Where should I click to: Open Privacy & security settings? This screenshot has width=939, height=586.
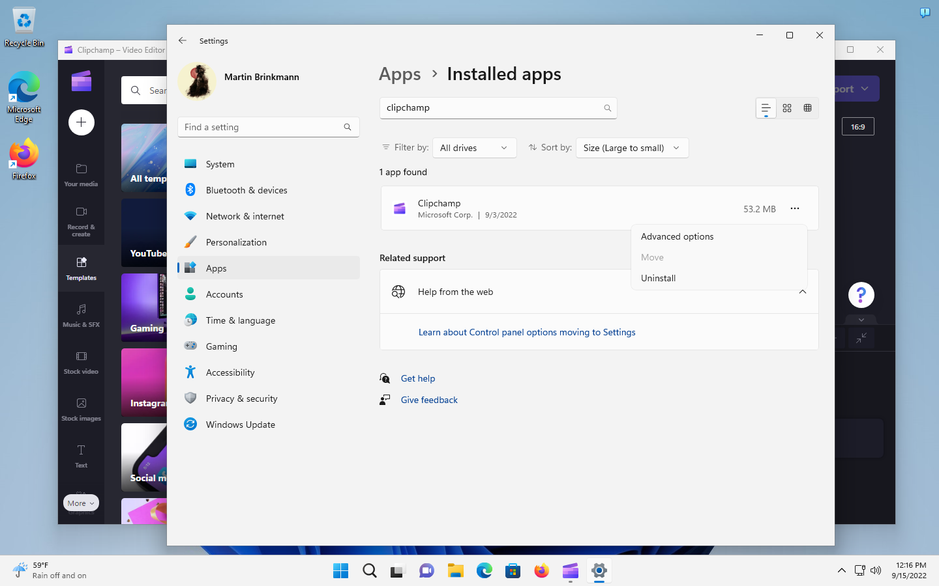coord(269,398)
